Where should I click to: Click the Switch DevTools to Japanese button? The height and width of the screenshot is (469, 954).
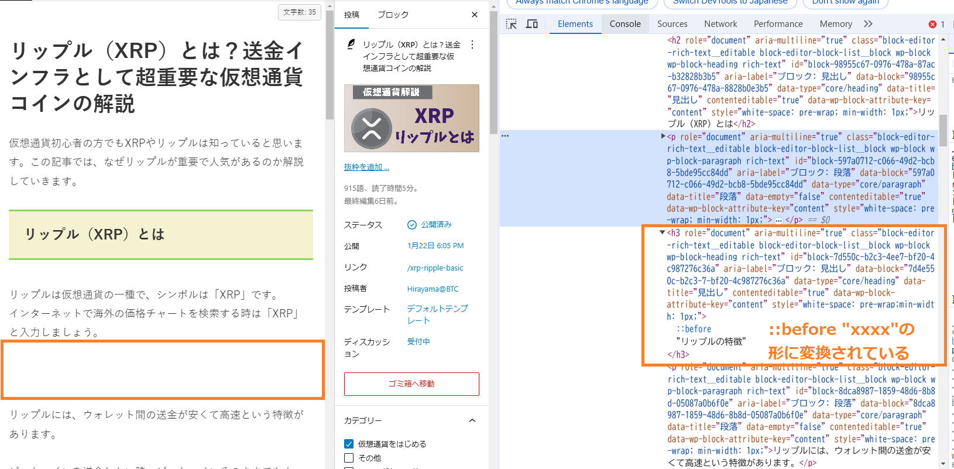(x=730, y=2)
